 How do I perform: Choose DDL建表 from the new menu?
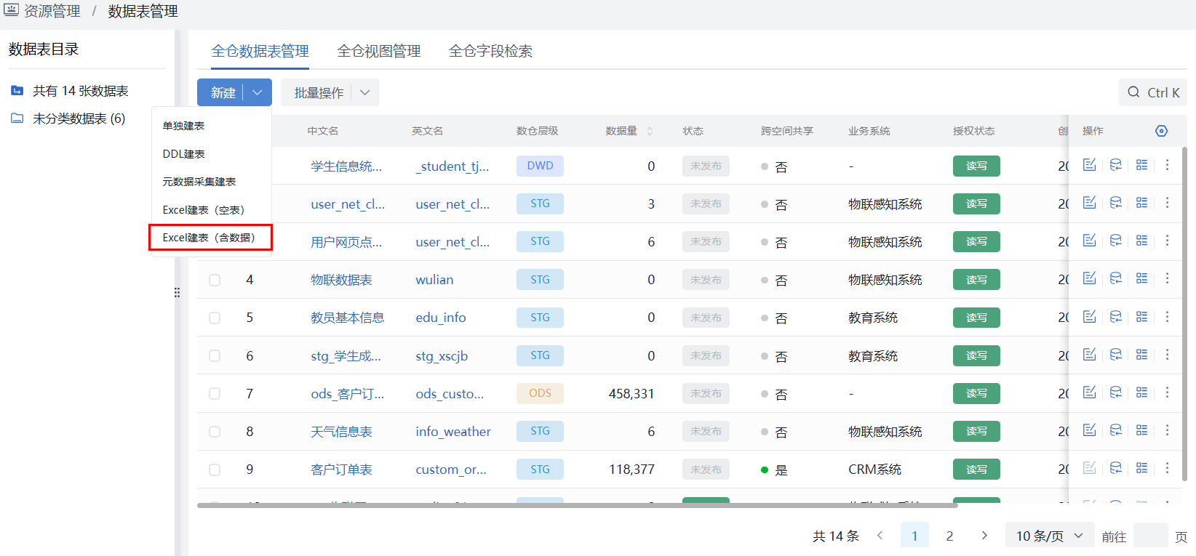(x=211, y=154)
